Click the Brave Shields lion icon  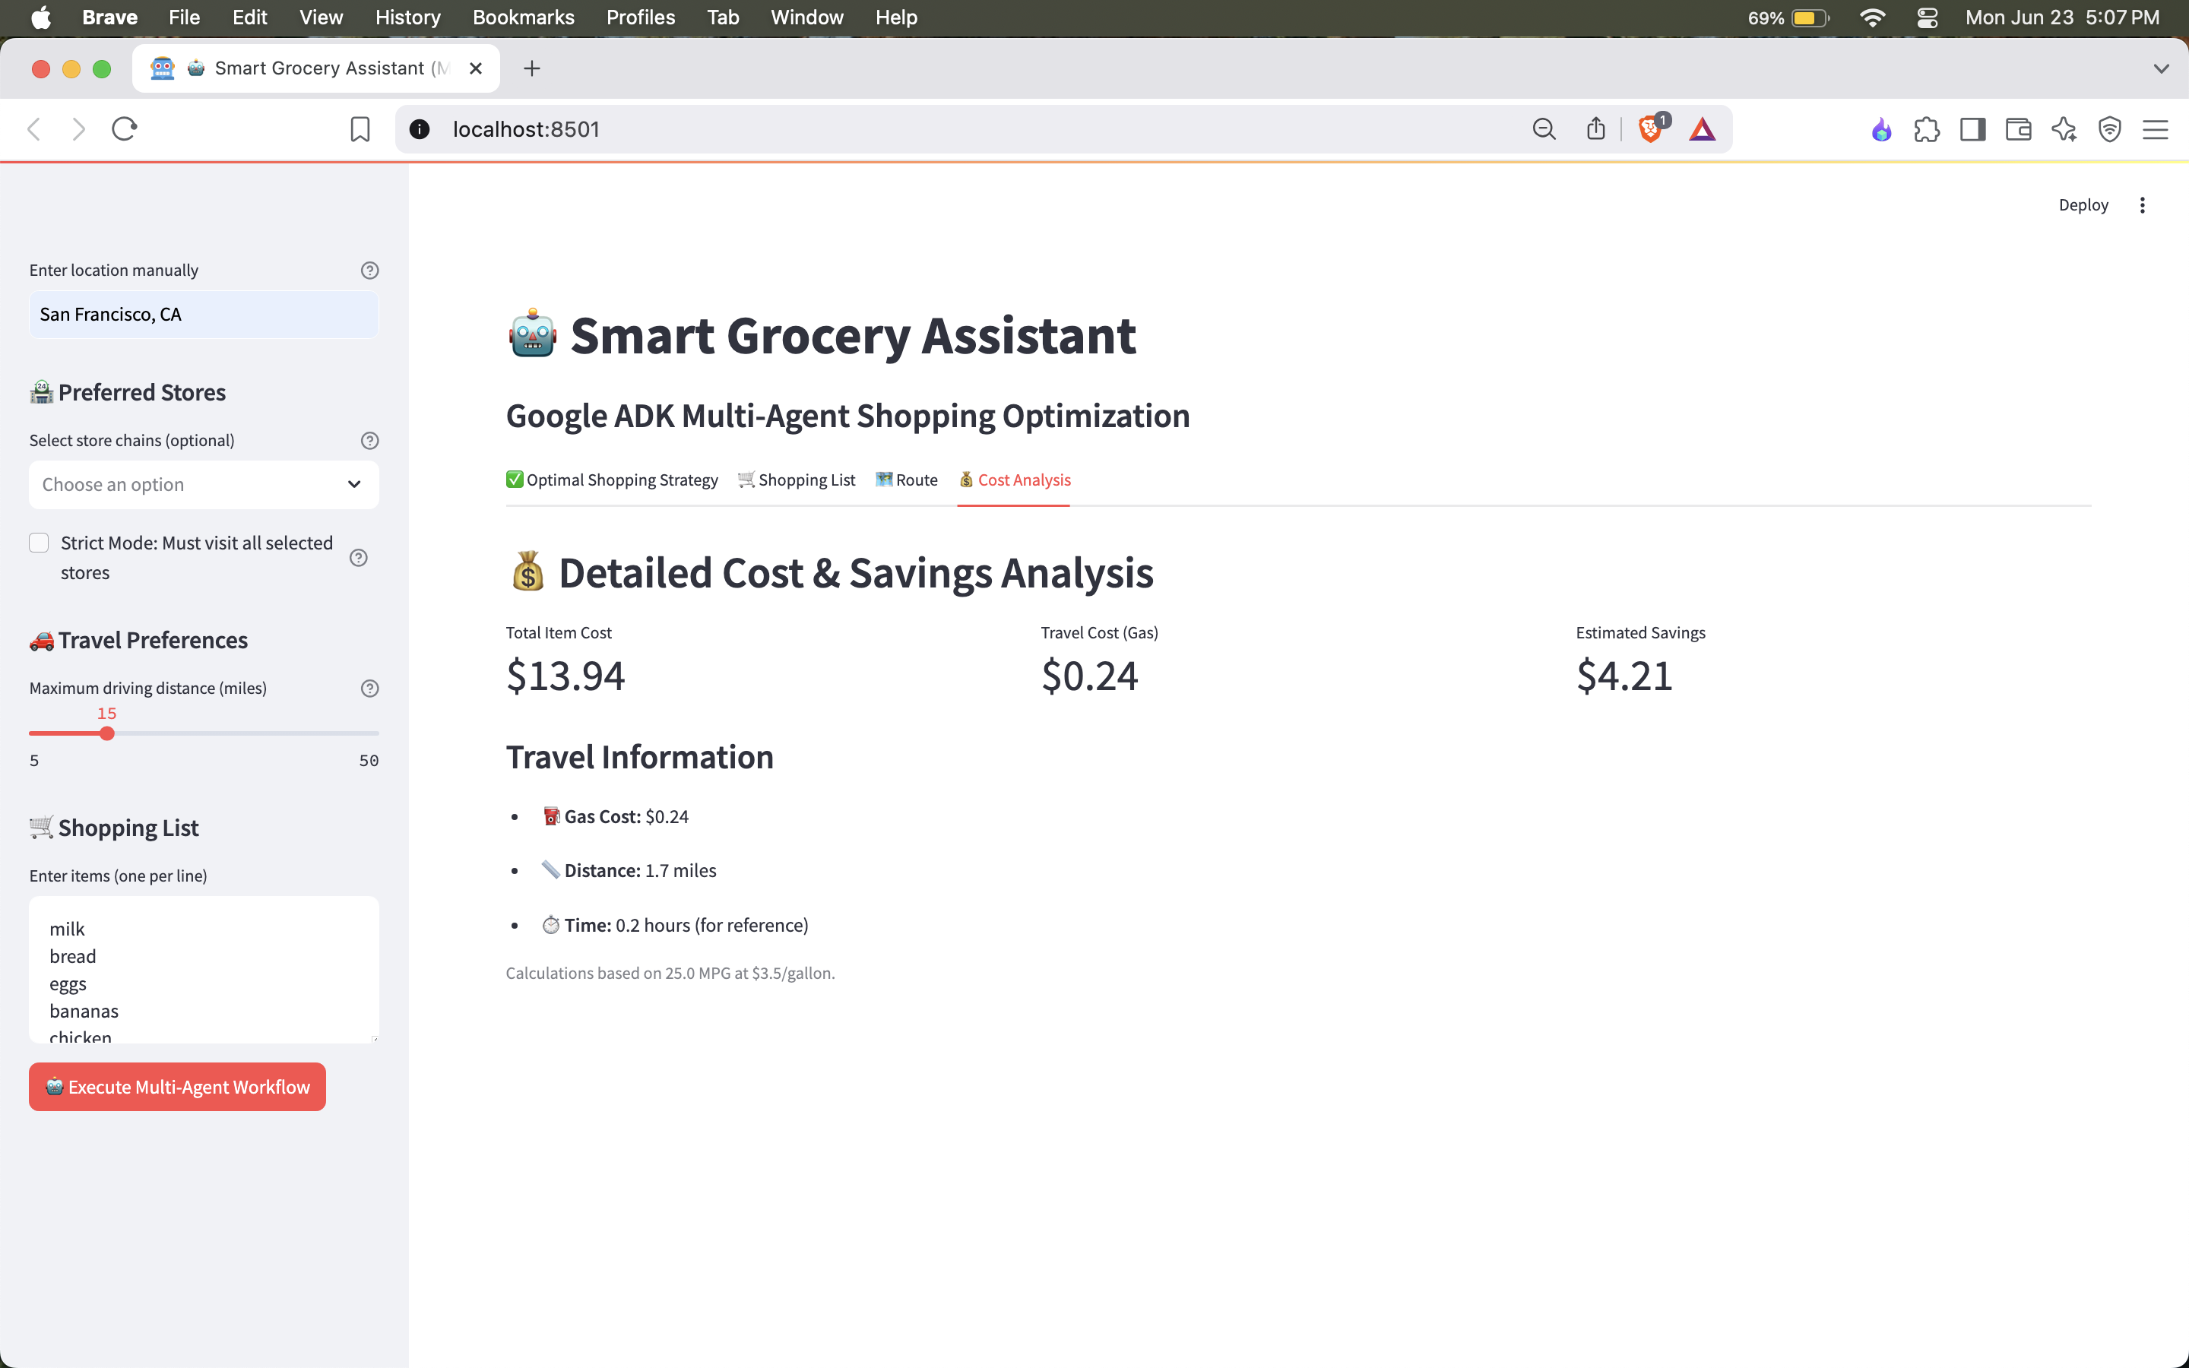1650,129
